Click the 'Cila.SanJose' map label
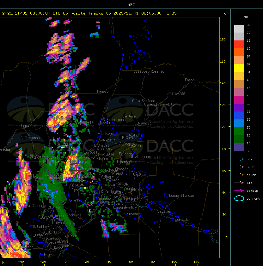Image resolution: width=263 pixels, height=266 pixels. pos(144,101)
